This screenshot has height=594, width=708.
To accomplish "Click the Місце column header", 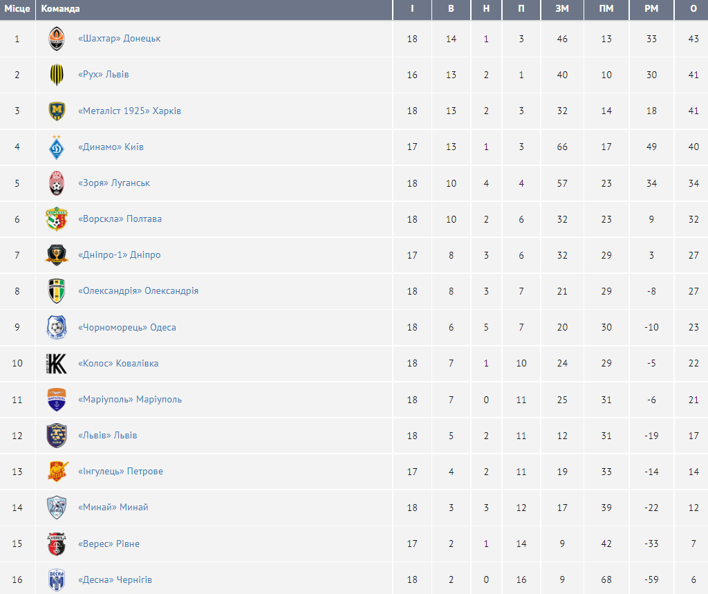I will coord(17,9).
